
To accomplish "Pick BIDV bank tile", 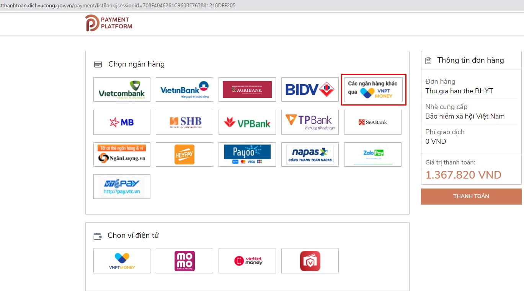I will pyautogui.click(x=310, y=89).
